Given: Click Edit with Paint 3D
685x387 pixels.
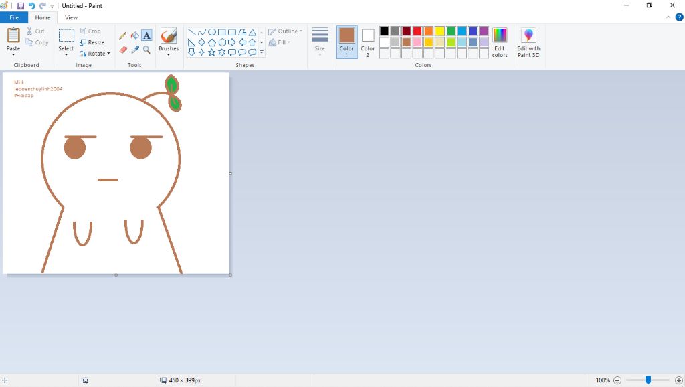Looking at the screenshot, I should pyautogui.click(x=528, y=42).
